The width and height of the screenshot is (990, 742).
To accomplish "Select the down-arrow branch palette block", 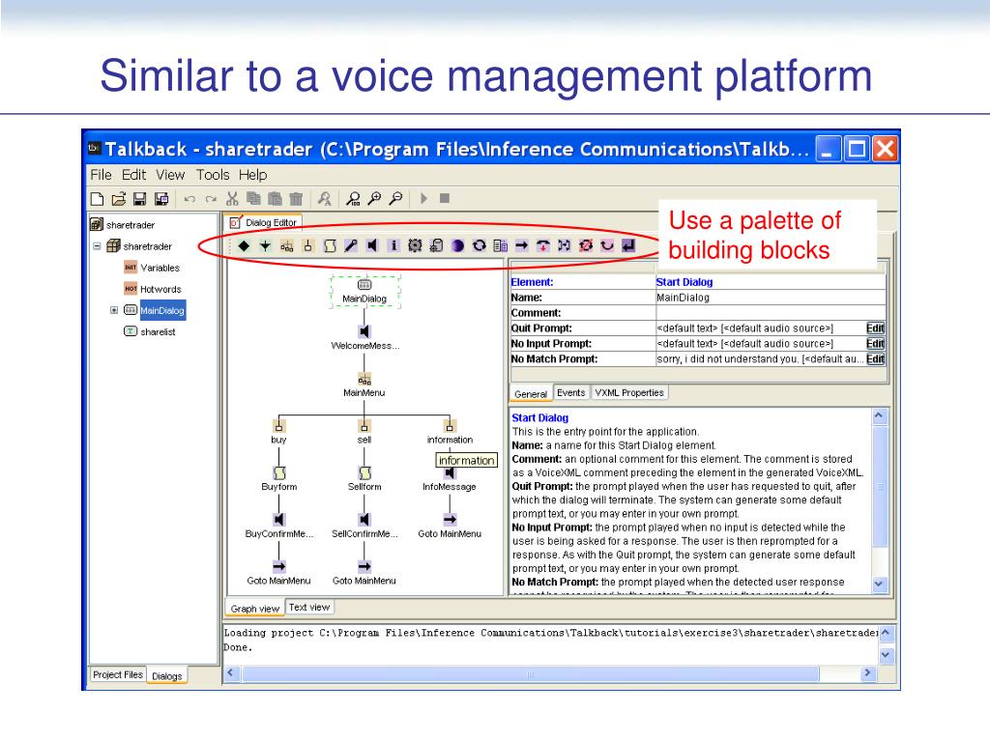I will click(x=265, y=245).
